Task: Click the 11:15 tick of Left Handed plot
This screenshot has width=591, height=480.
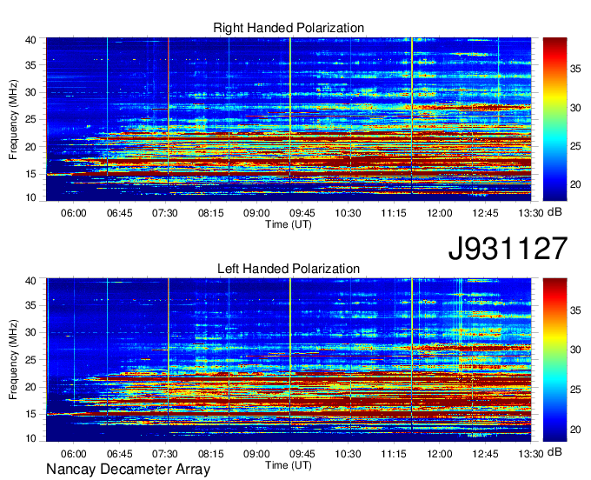Action: tap(394, 454)
